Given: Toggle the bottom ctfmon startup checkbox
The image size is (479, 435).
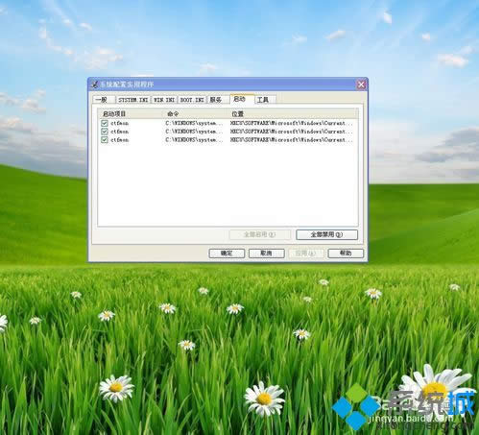Looking at the screenshot, I should coord(105,140).
